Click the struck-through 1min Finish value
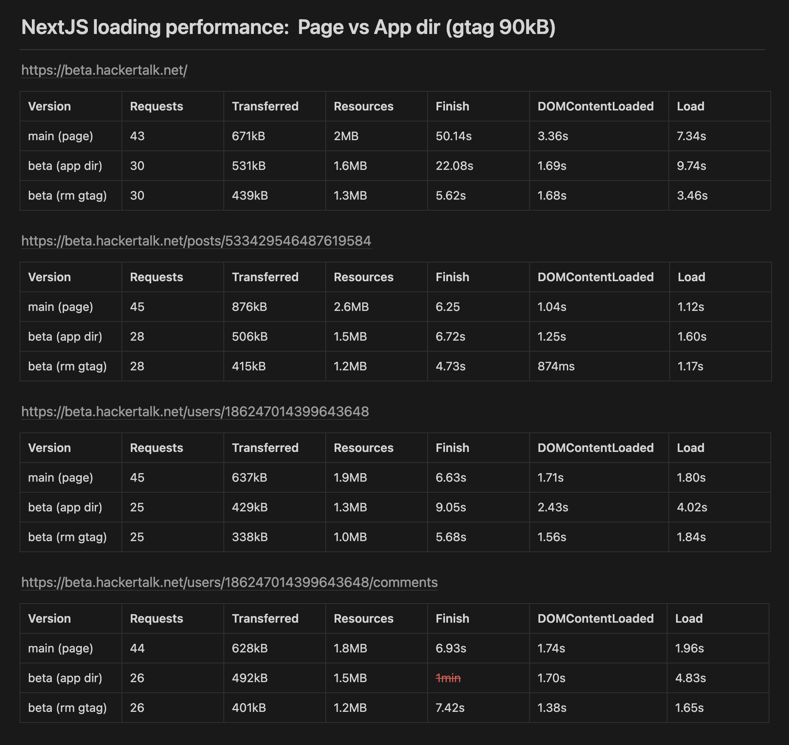This screenshot has width=789, height=745. click(448, 678)
